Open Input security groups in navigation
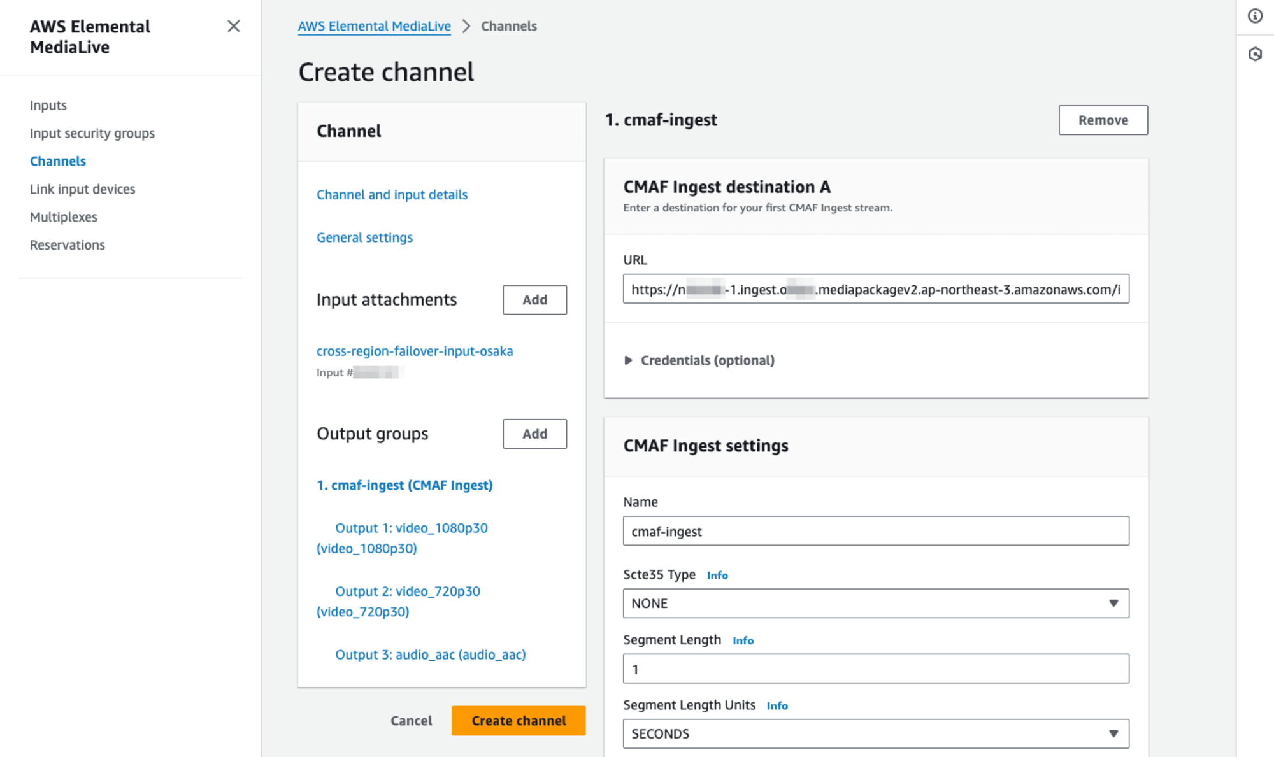The width and height of the screenshot is (1274, 757). [92, 133]
